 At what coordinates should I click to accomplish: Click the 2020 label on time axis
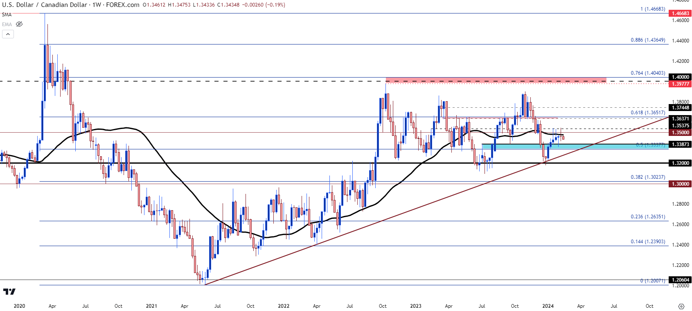pyautogui.click(x=19, y=306)
